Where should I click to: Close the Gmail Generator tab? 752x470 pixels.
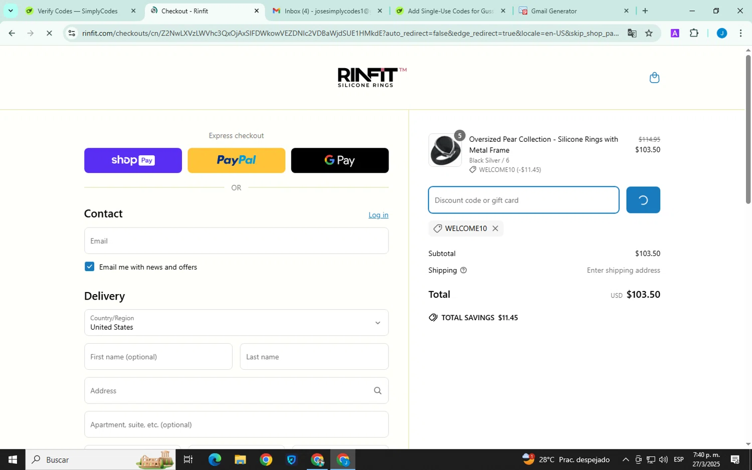point(626,11)
